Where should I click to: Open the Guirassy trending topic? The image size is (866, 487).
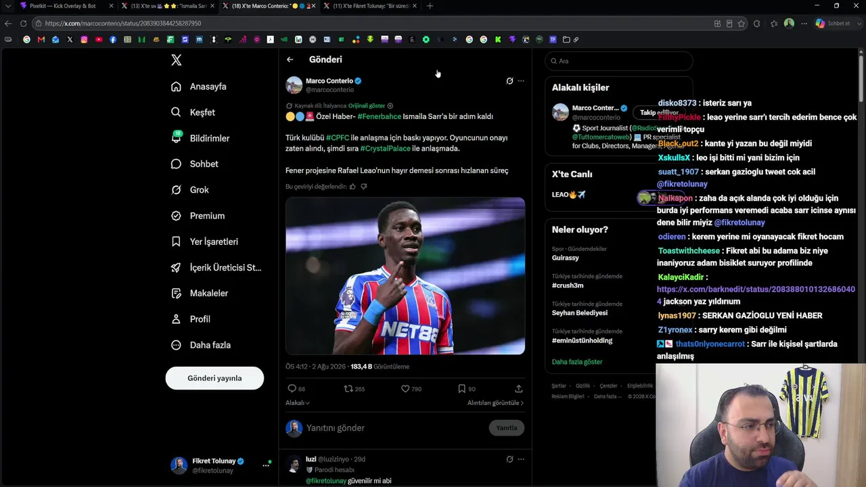pyautogui.click(x=566, y=258)
